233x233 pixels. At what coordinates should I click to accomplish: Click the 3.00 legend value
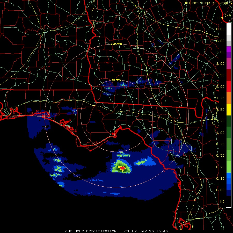point(220,64)
